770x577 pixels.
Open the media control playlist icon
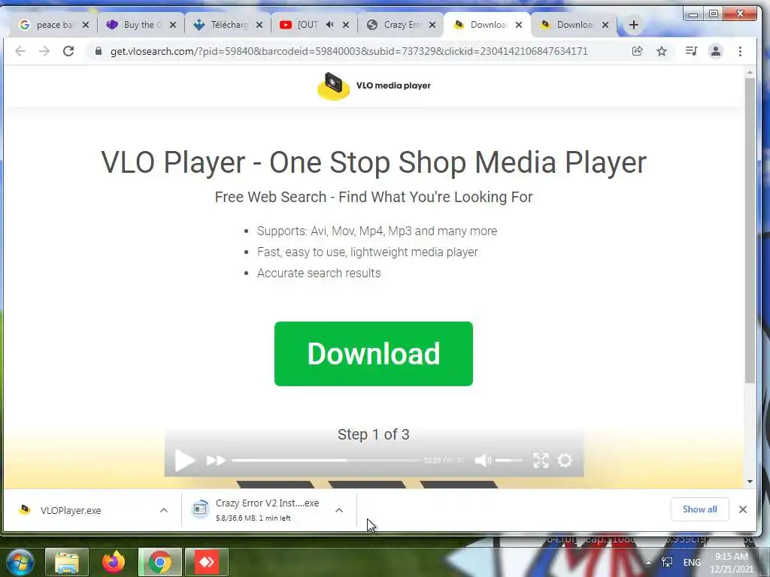(691, 51)
